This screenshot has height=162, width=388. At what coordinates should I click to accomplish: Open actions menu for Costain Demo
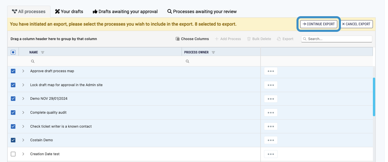click(x=271, y=140)
